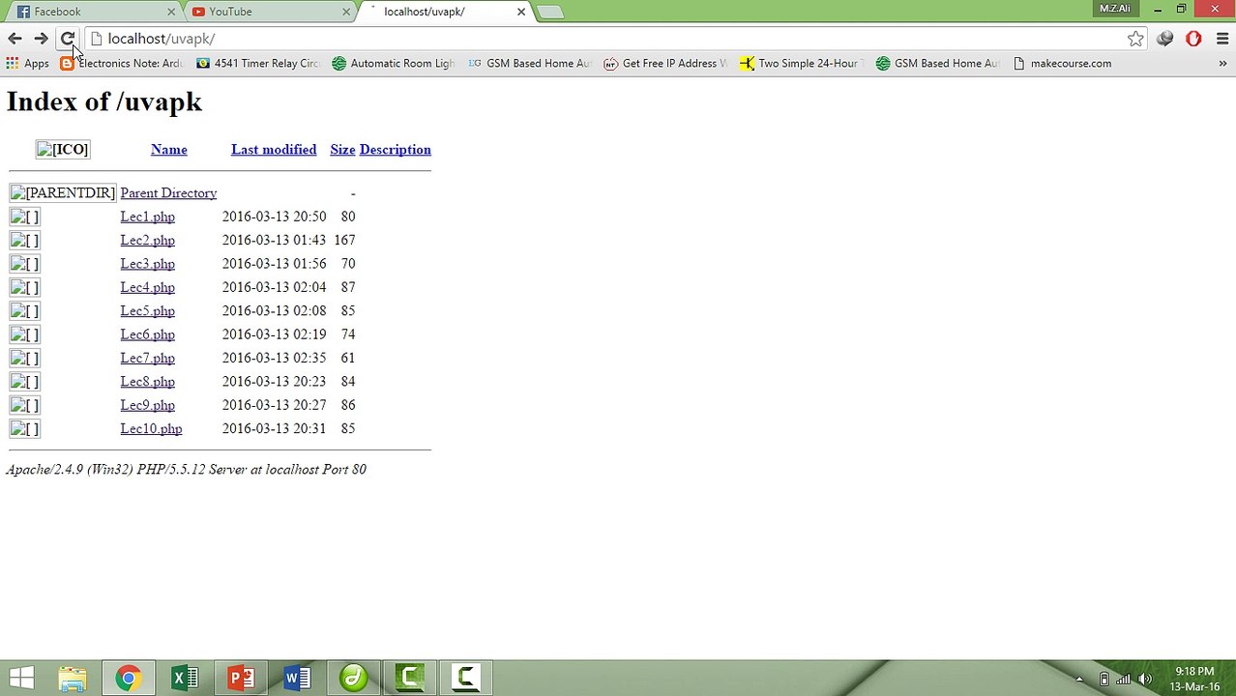Open the 4541 Timer Relay Circuit bookmark
This screenshot has height=696, width=1236.
[x=257, y=63]
